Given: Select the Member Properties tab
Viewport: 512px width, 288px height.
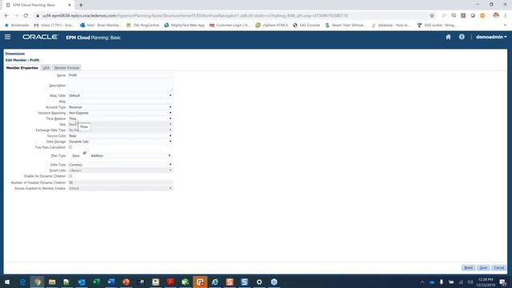Looking at the screenshot, I should [x=22, y=68].
